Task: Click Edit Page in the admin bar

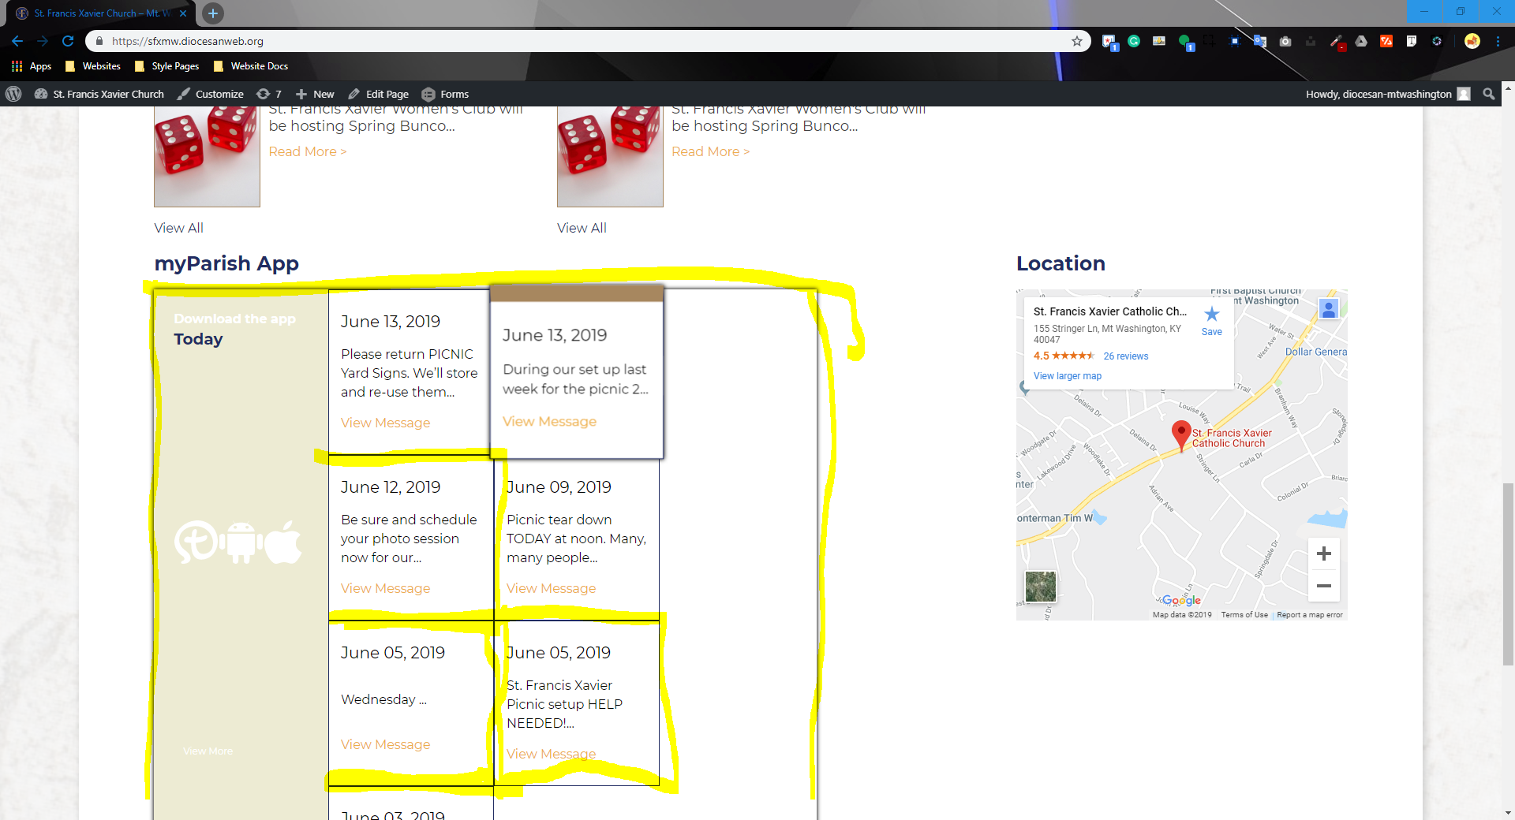Action: (x=379, y=94)
